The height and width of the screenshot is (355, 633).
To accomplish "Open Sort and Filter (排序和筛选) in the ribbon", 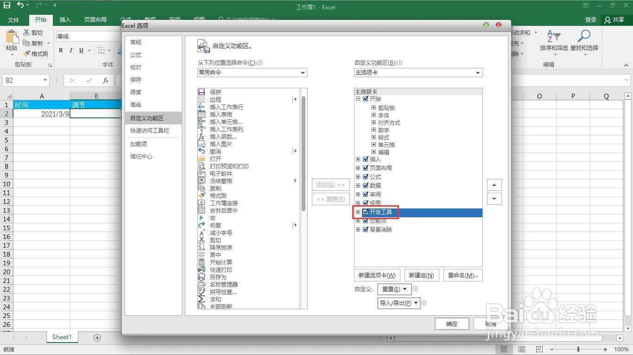I will coord(554,42).
